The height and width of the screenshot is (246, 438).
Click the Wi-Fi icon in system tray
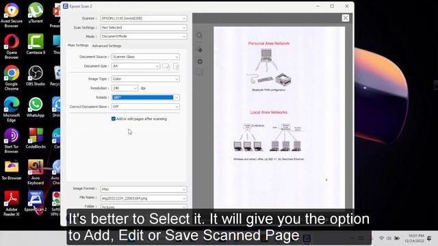click(x=381, y=238)
